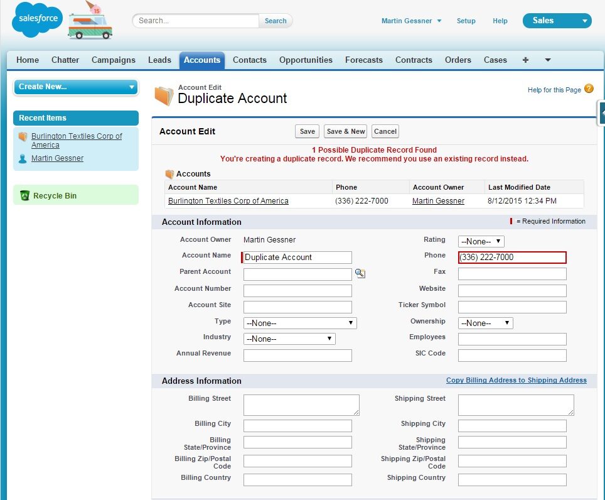
Task: Click the Help for this Page question icon
Action: pos(589,89)
